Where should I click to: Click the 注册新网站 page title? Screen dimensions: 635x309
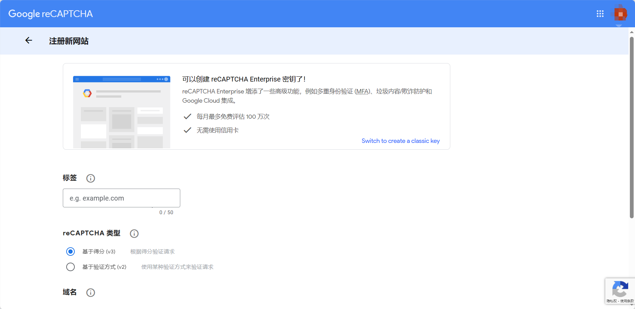[x=69, y=41]
